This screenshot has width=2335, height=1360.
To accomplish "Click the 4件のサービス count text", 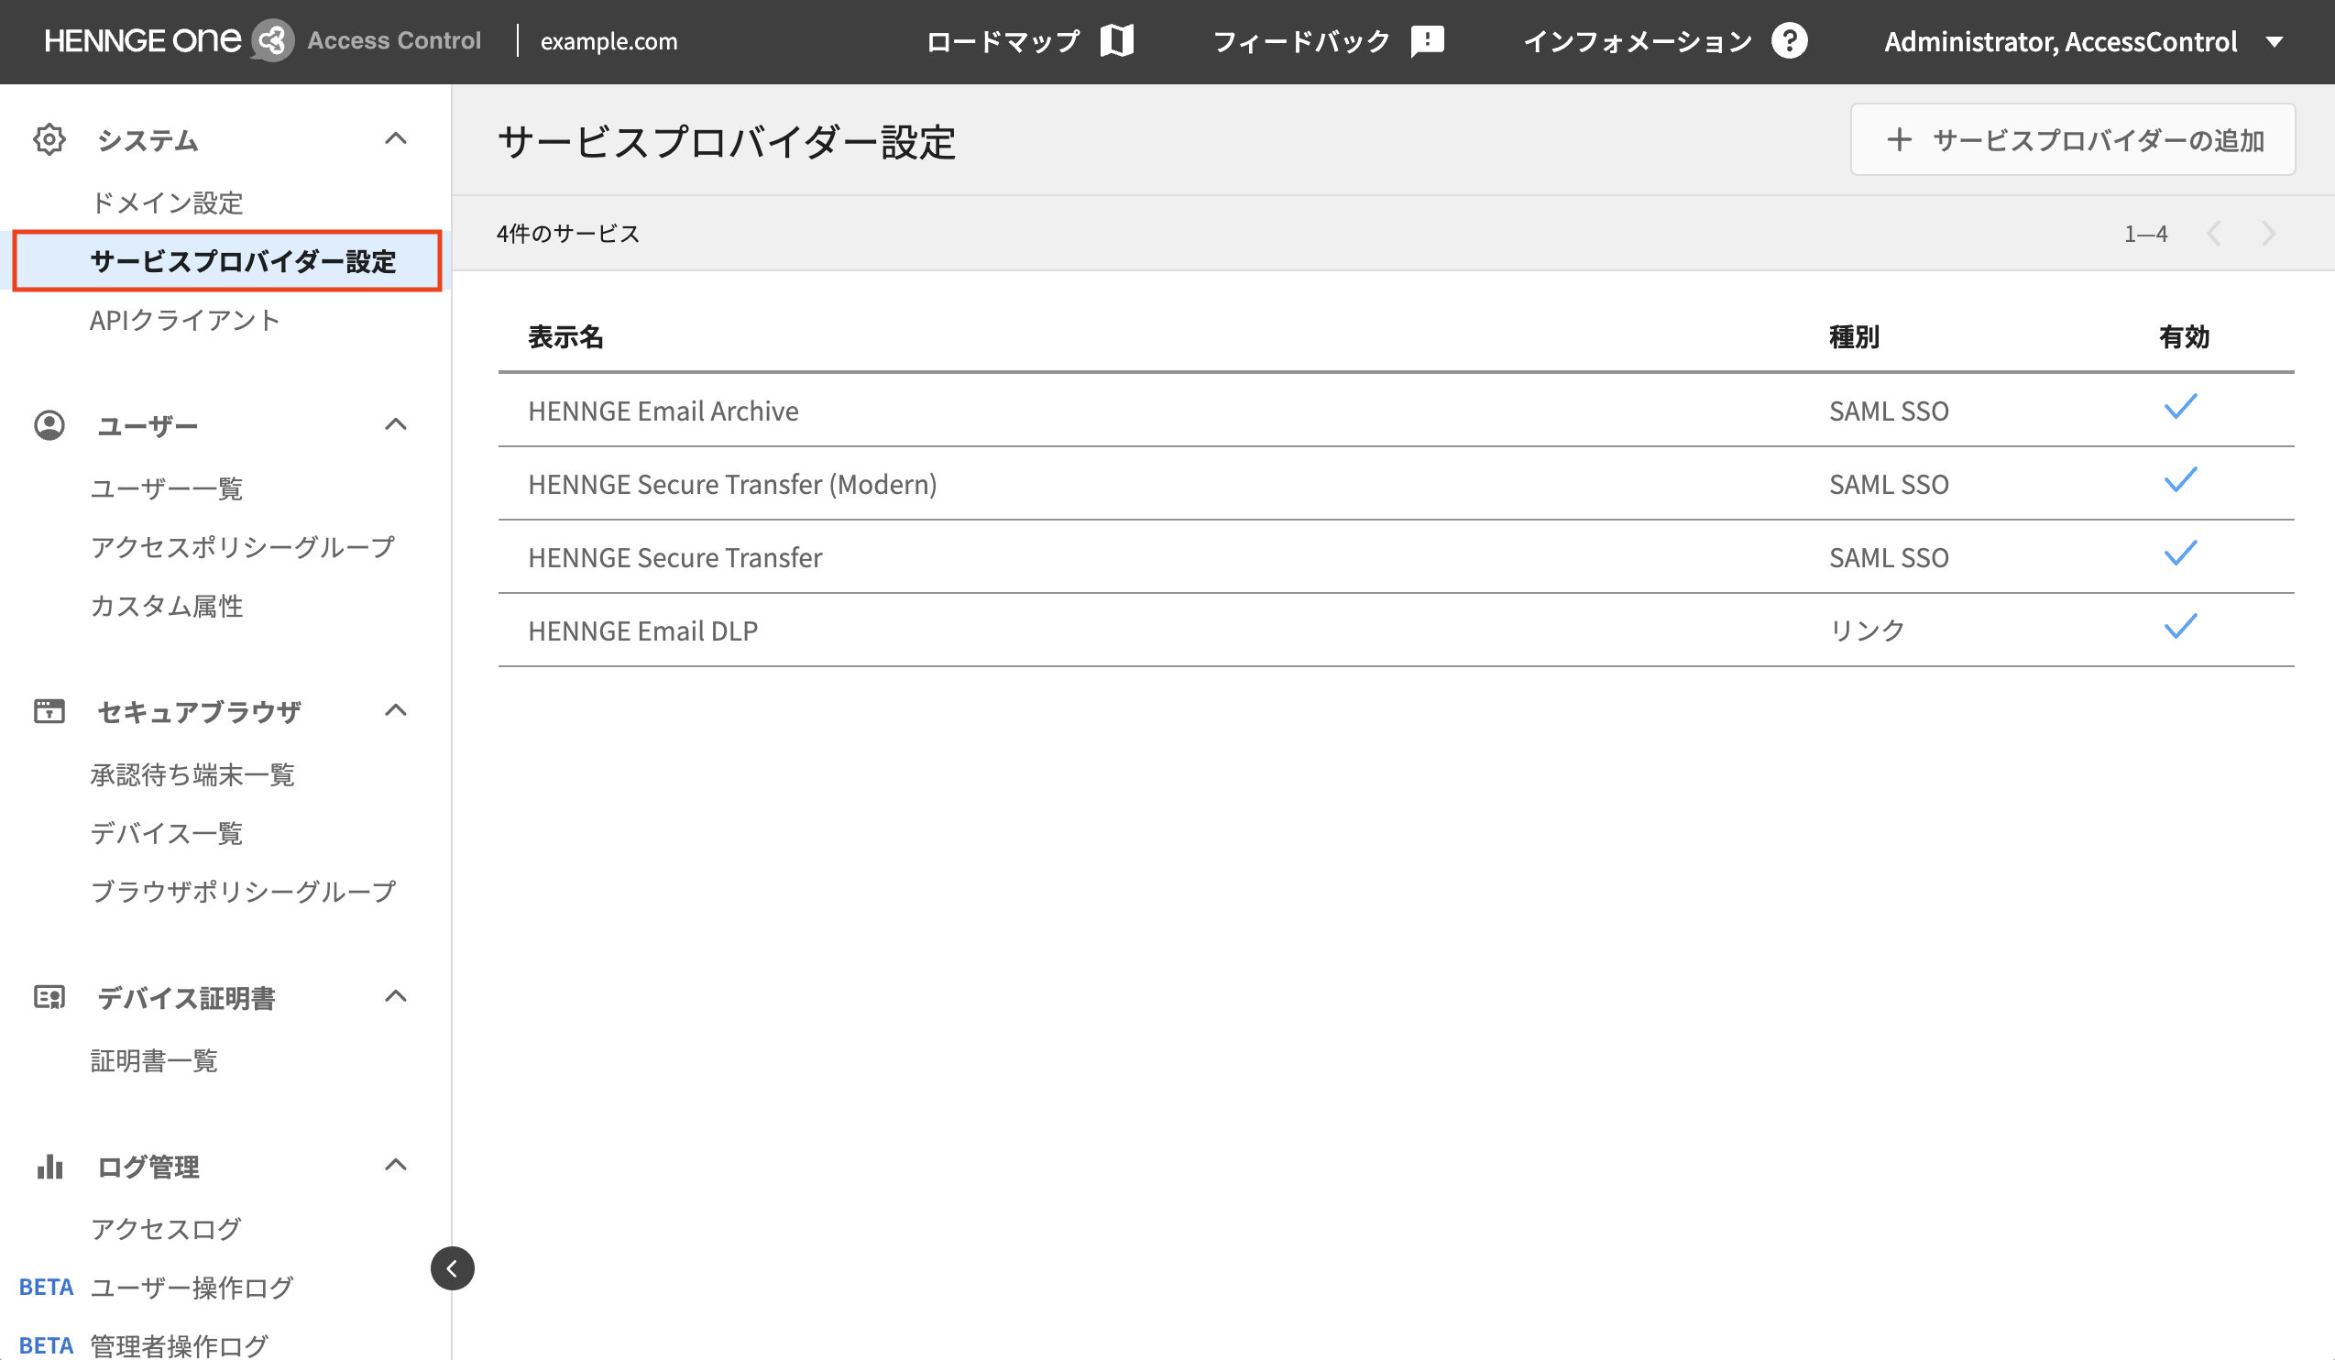I will pyautogui.click(x=568, y=234).
